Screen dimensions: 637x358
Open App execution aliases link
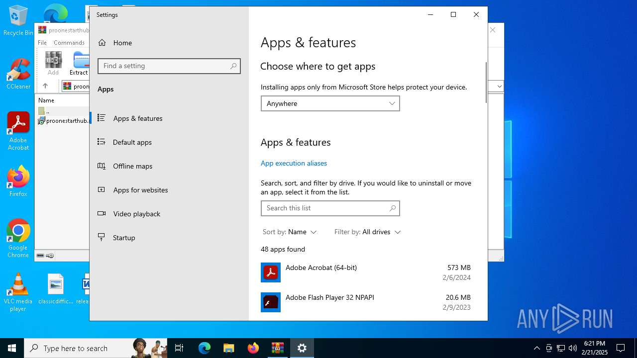[294, 163]
